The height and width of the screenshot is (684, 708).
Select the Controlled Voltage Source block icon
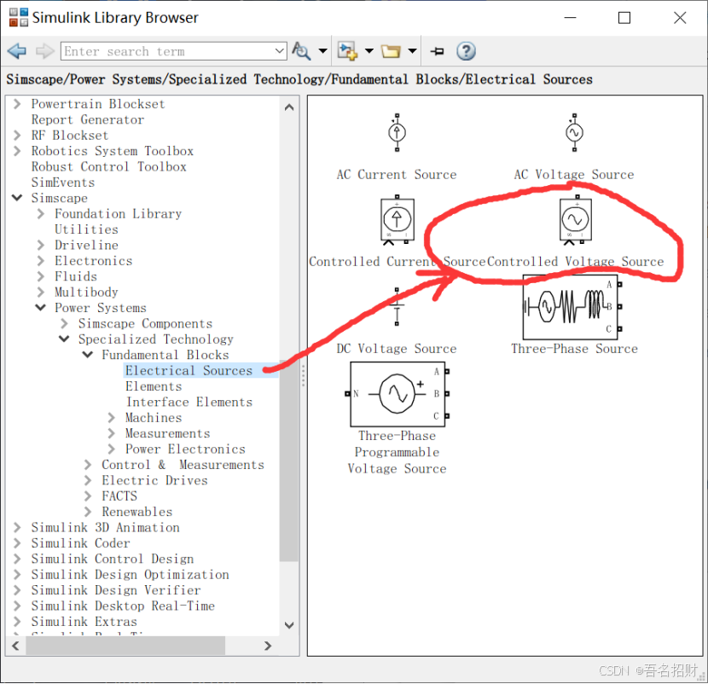[x=575, y=221]
